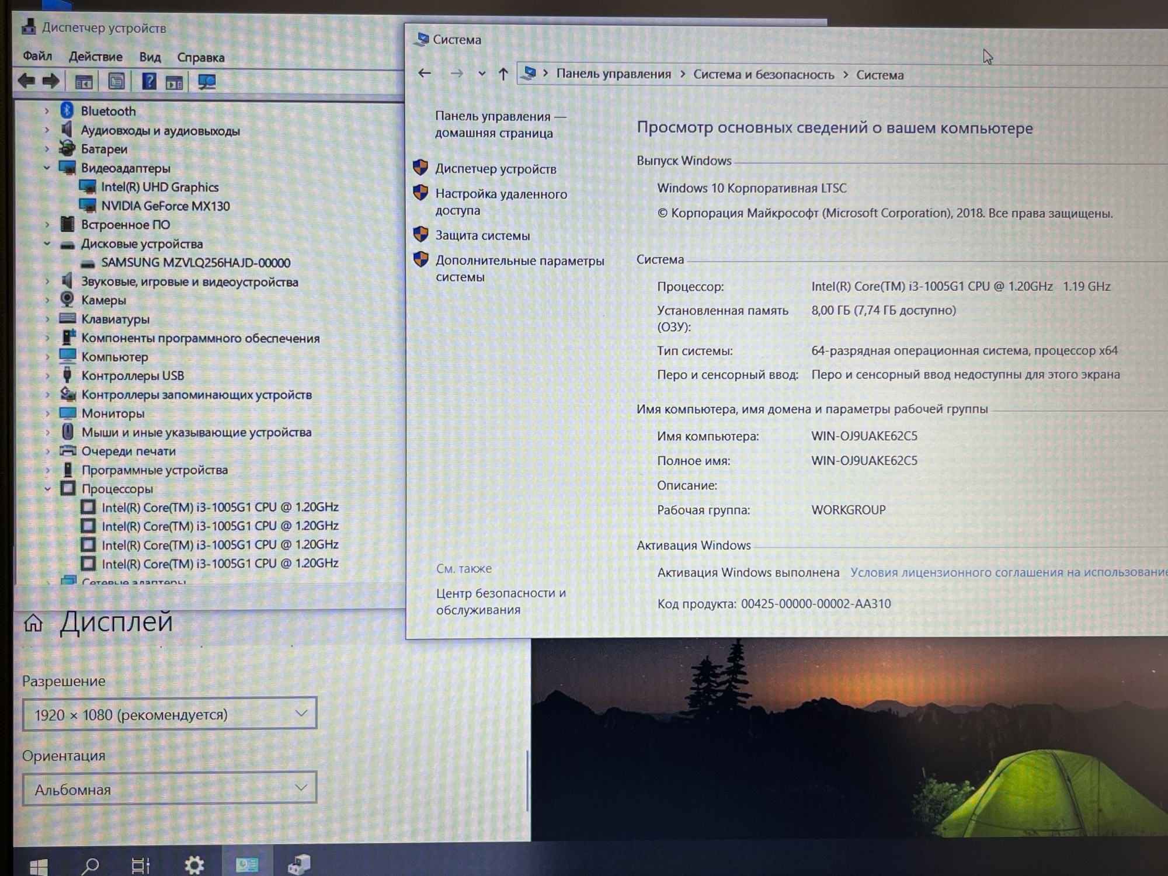Select the Bluetooth category icon
Viewport: 1168px width, 876px height.
point(67,110)
